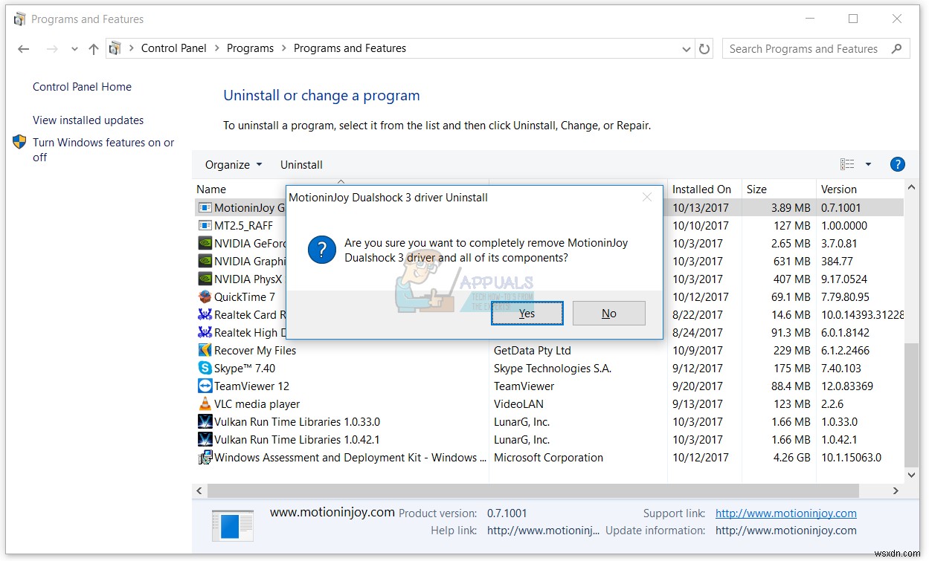929x561 pixels.
Task: Sort by the Size column header
Action: [x=756, y=189]
